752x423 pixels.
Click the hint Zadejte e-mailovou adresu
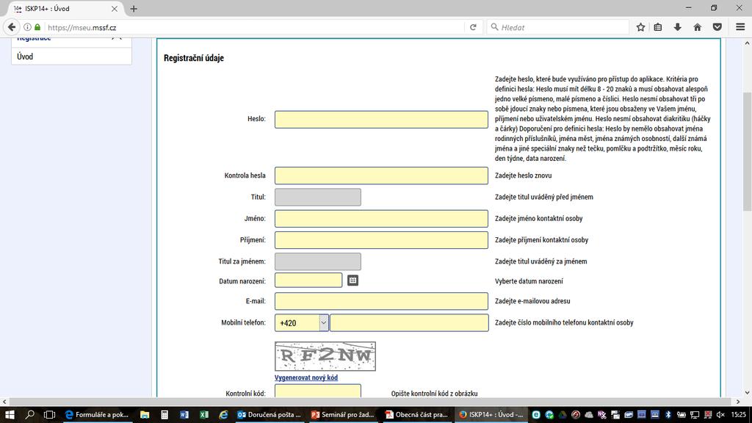coord(532,301)
